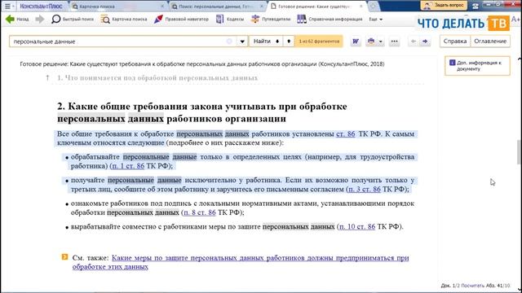
Task: Open Справочная информация
Action: coord(330,20)
